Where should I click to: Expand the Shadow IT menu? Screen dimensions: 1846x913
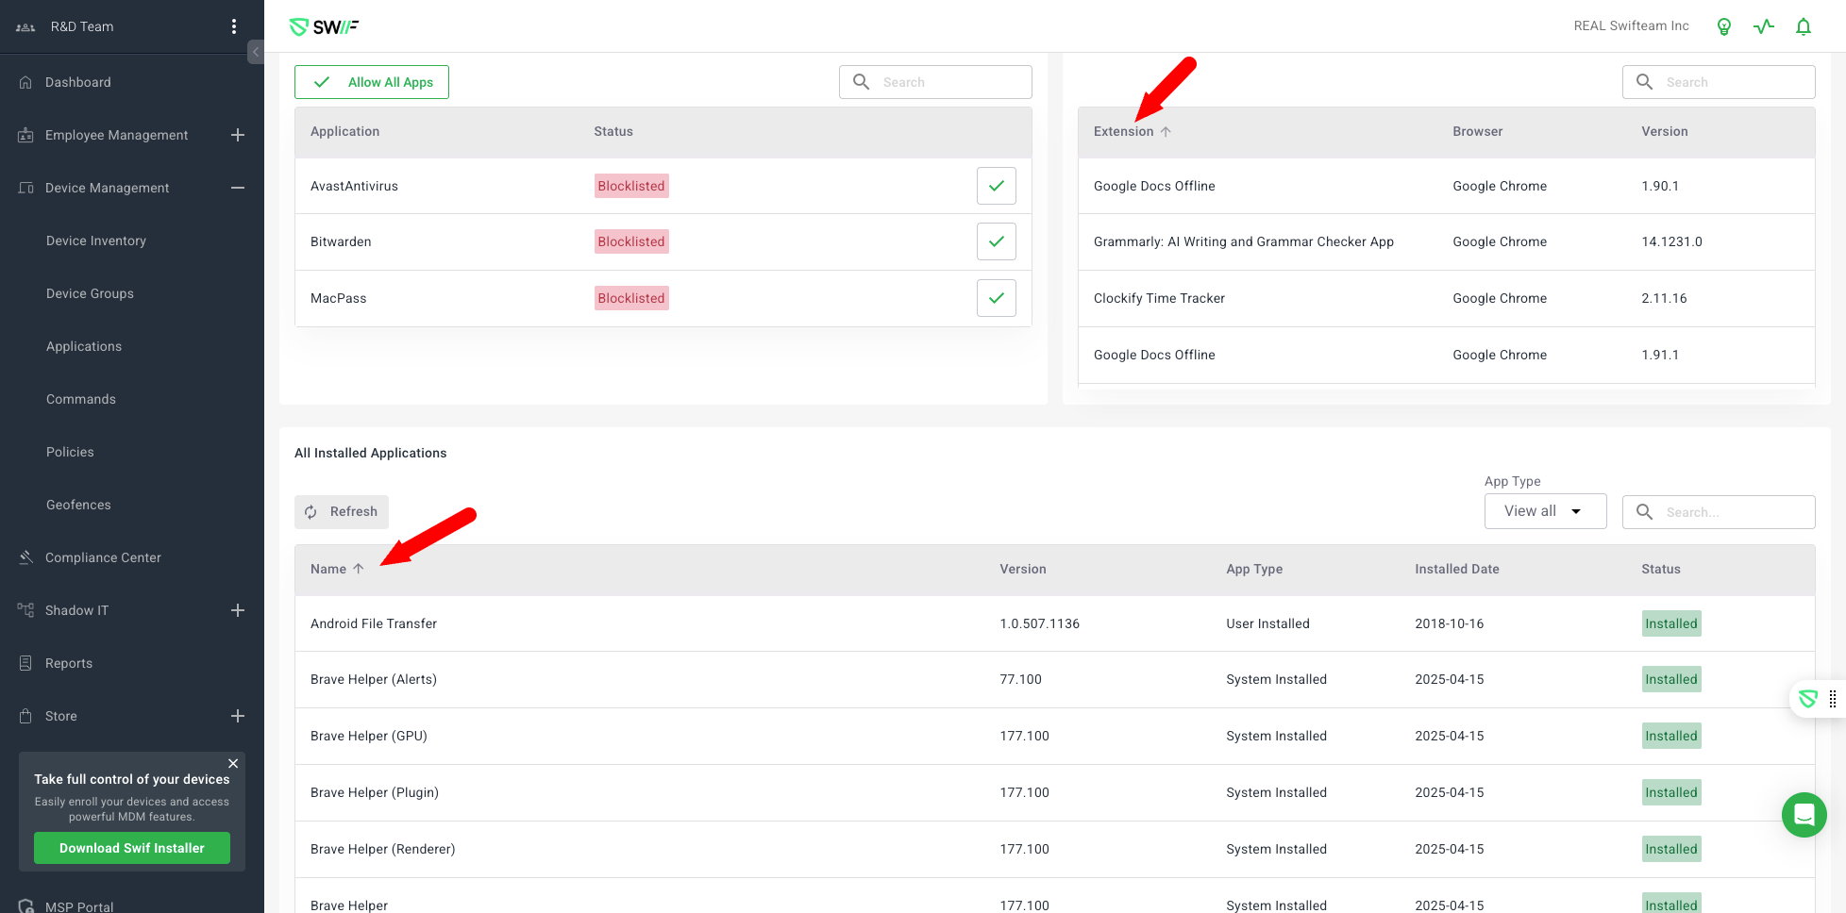coord(238,610)
